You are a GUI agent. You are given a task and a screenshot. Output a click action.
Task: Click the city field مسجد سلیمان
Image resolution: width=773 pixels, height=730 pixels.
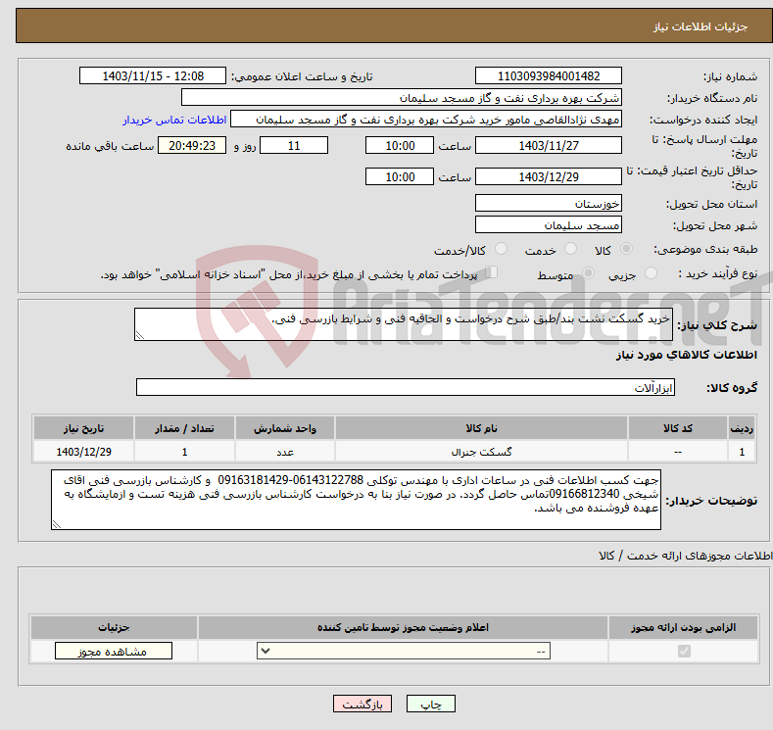[x=549, y=224]
